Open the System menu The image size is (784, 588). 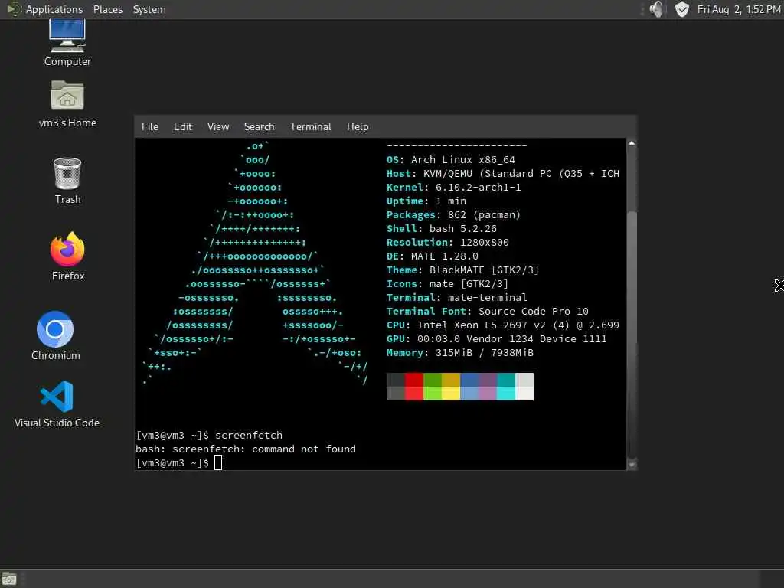tap(149, 9)
